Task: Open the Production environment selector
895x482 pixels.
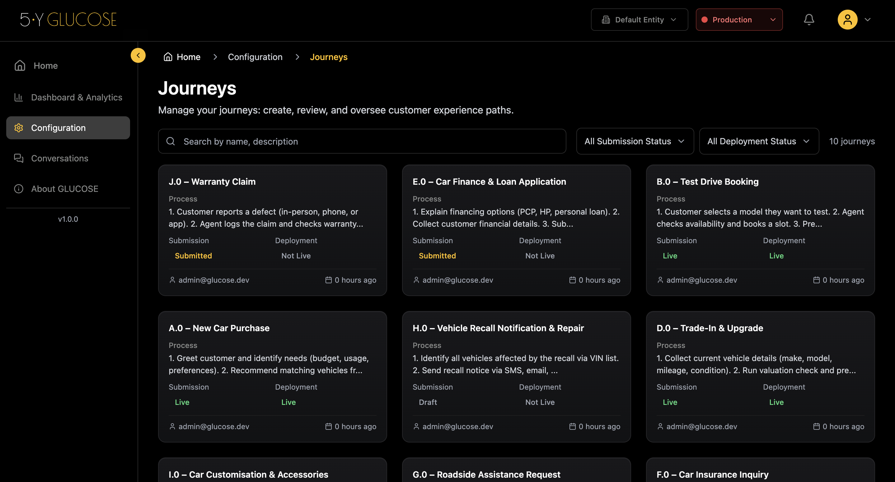Action: click(739, 20)
